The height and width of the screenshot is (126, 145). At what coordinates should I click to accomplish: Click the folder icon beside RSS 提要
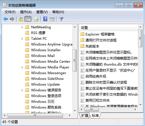pyautogui.click(x=27, y=33)
